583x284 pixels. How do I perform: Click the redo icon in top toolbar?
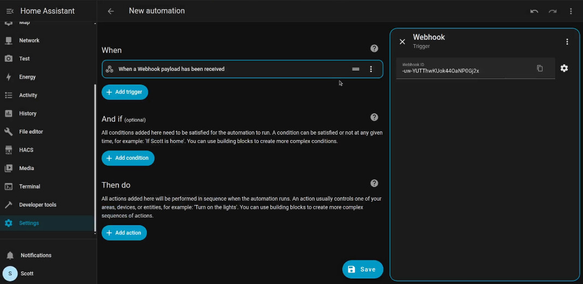point(552,11)
